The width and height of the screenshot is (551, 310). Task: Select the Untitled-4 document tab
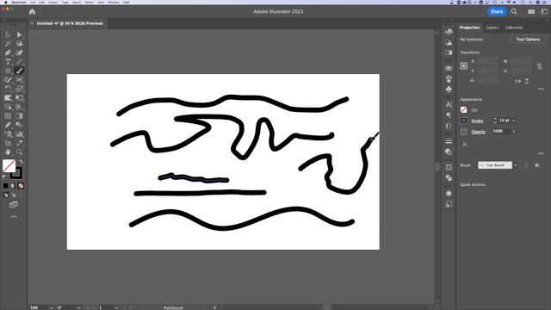70,23
